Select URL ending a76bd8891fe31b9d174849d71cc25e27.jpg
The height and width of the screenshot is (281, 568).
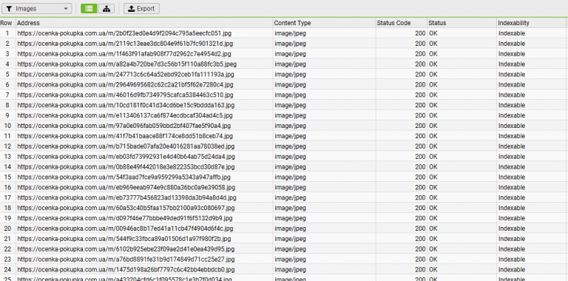[126, 260]
